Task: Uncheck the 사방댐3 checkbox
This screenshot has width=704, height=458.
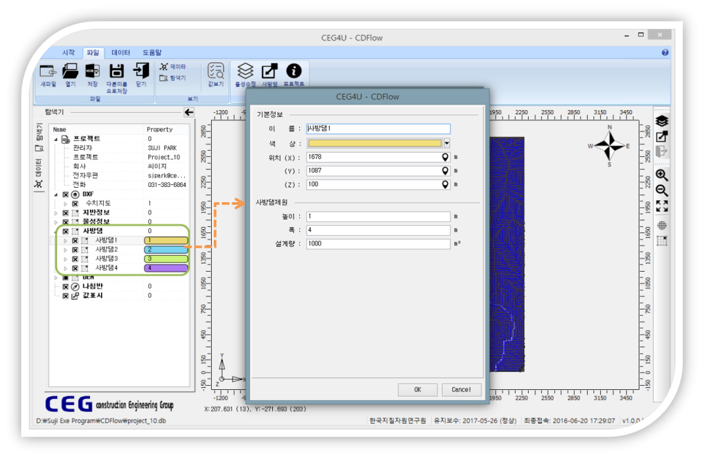Action: pos(75,259)
